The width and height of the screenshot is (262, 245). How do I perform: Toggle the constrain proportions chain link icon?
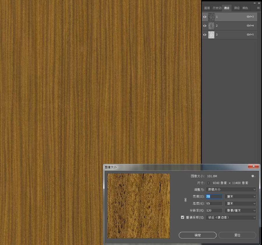[185, 200]
